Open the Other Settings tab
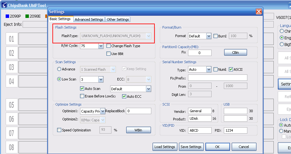 coord(118,19)
